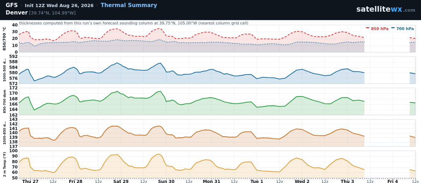Select the Fri 28 date label
Screen dimensions: 421x183
(76, 181)
